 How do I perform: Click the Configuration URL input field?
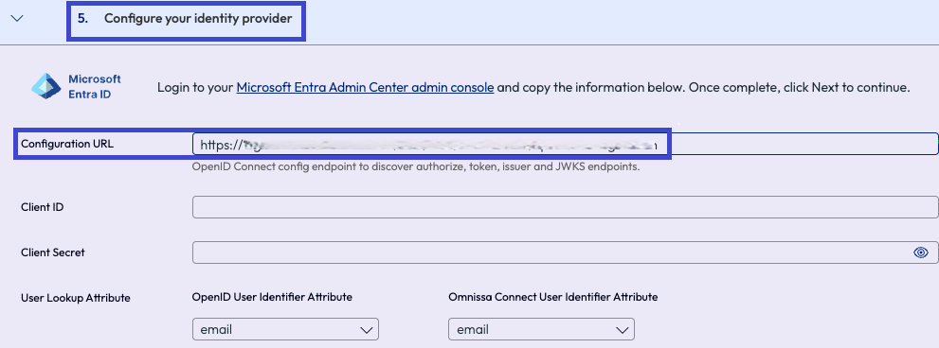pos(565,144)
